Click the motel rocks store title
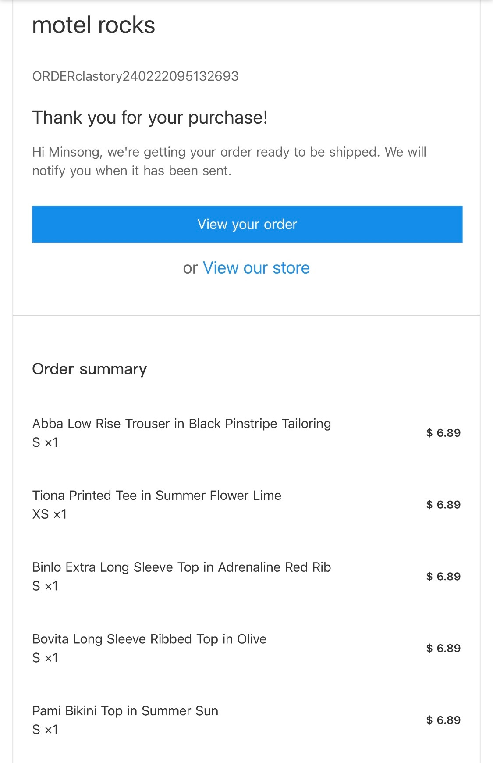 [93, 25]
